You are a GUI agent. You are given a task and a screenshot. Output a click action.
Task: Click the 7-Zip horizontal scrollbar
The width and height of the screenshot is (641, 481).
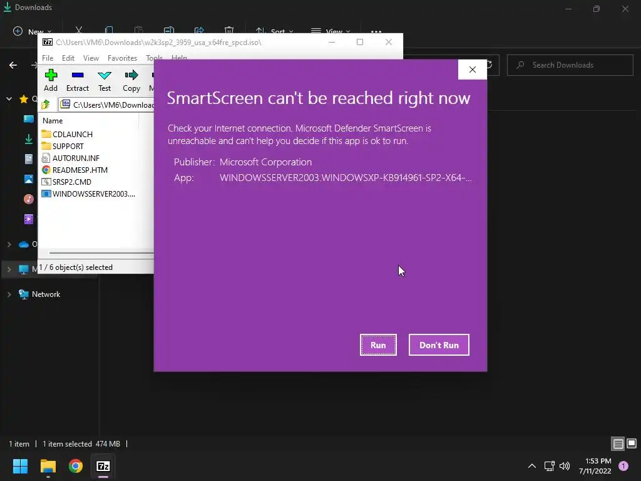click(101, 253)
